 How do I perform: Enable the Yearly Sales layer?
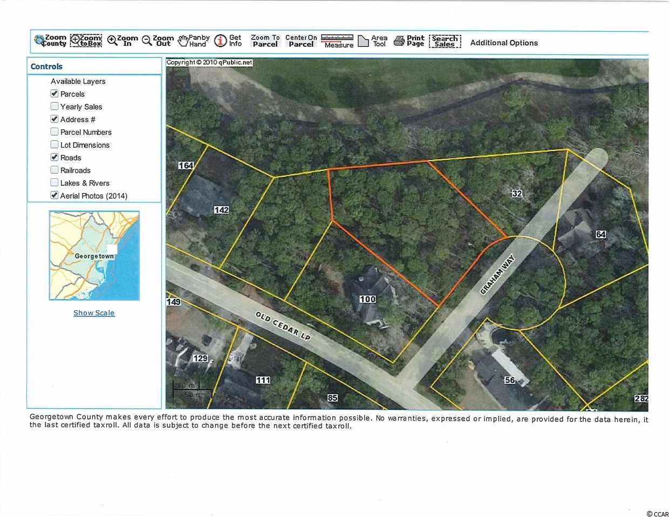(54, 107)
